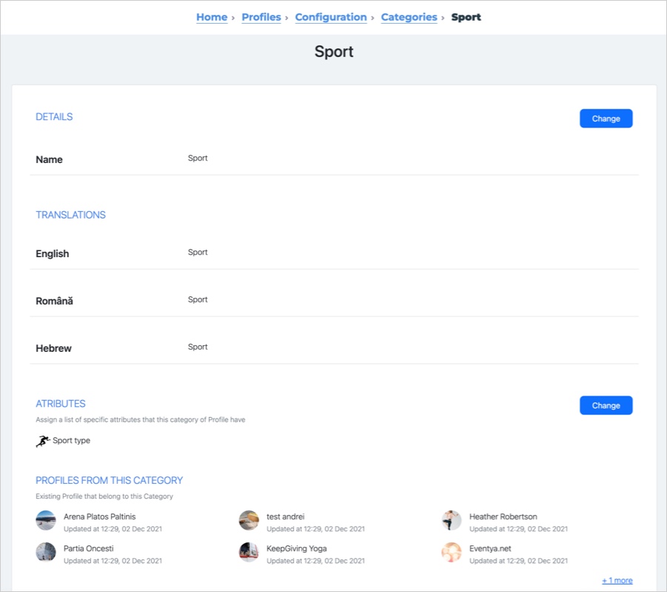
Task: Click Eventya.net updated timestamp
Action: tap(519, 561)
